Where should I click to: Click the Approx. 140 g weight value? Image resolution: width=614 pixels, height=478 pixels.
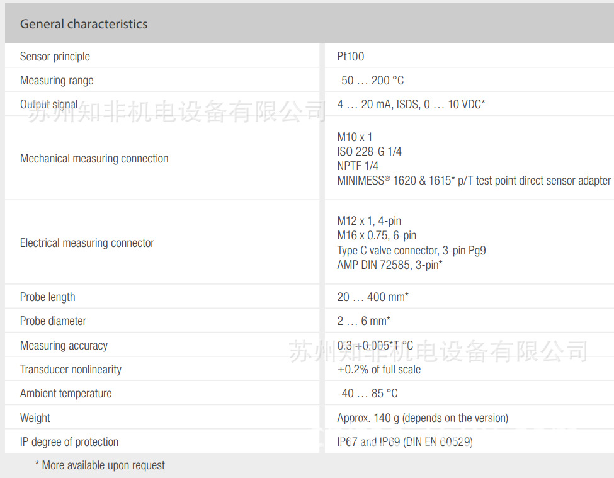click(422, 418)
